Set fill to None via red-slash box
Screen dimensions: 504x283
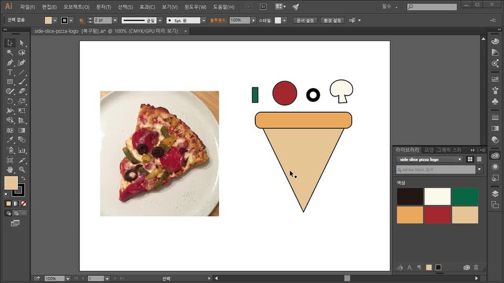[x=23, y=203]
